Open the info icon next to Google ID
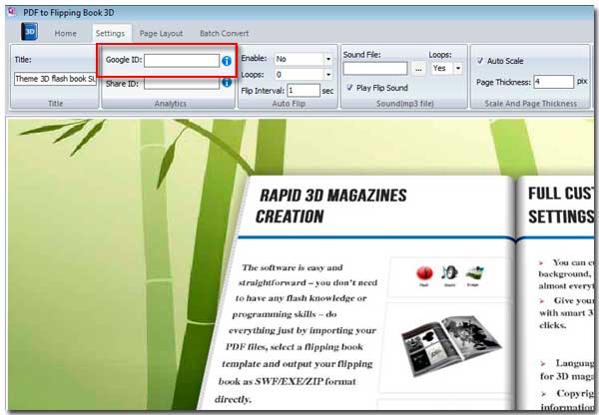Image resolution: width=599 pixels, height=415 pixels. 227,61
